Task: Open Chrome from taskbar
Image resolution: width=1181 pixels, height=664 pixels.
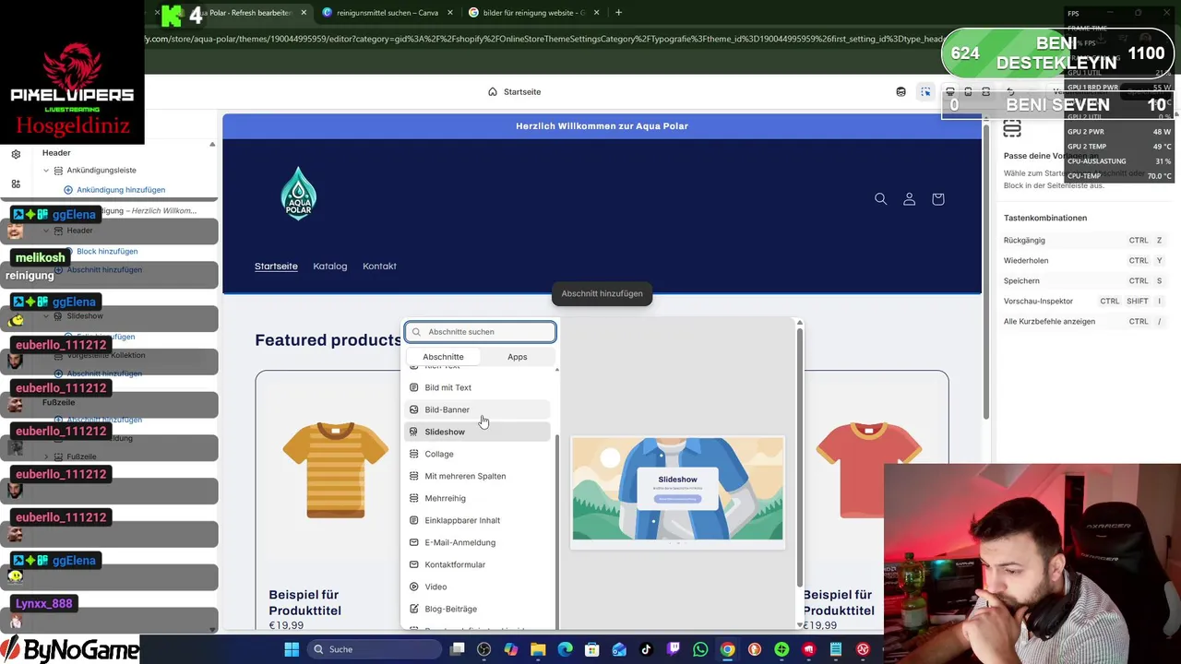Action: coord(727,649)
